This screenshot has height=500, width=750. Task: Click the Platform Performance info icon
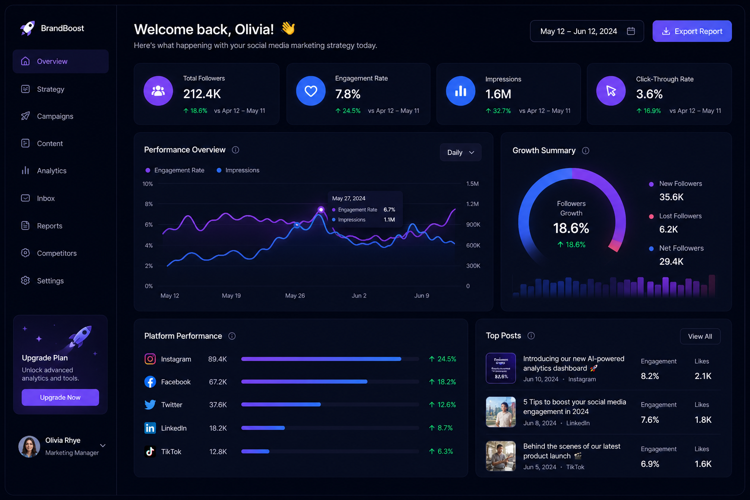(x=232, y=336)
